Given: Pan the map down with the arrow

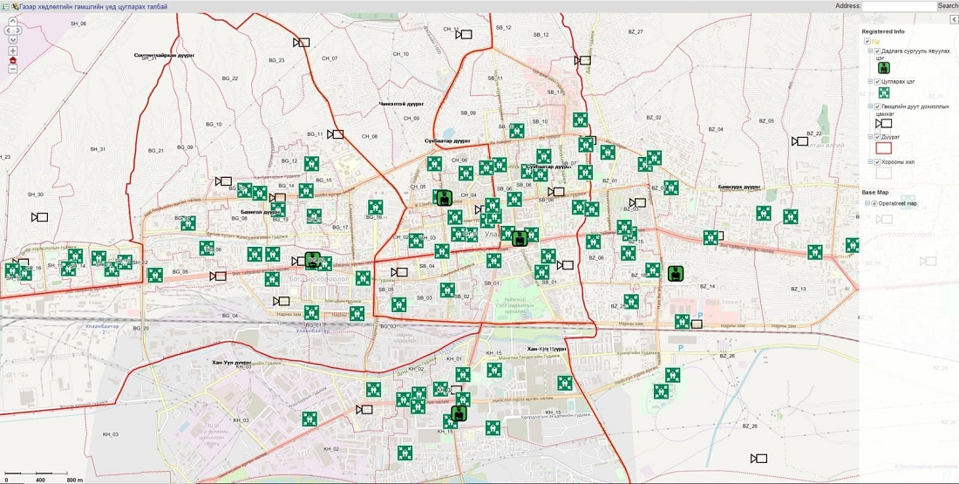Looking at the screenshot, I should point(13,38).
